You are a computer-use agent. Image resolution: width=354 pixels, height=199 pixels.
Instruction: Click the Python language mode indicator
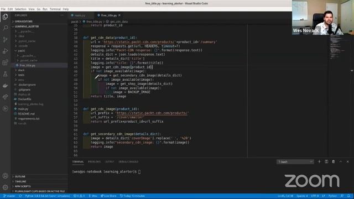pyautogui.click(x=332, y=196)
